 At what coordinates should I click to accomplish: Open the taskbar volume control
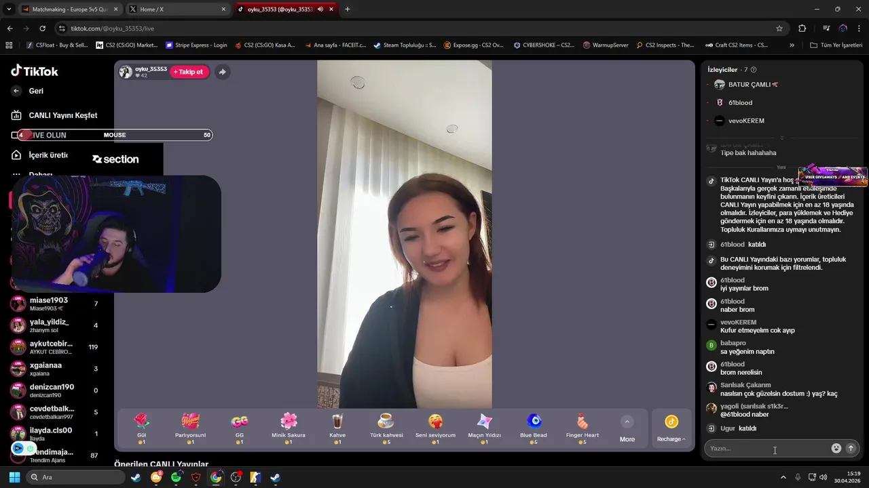[823, 477]
